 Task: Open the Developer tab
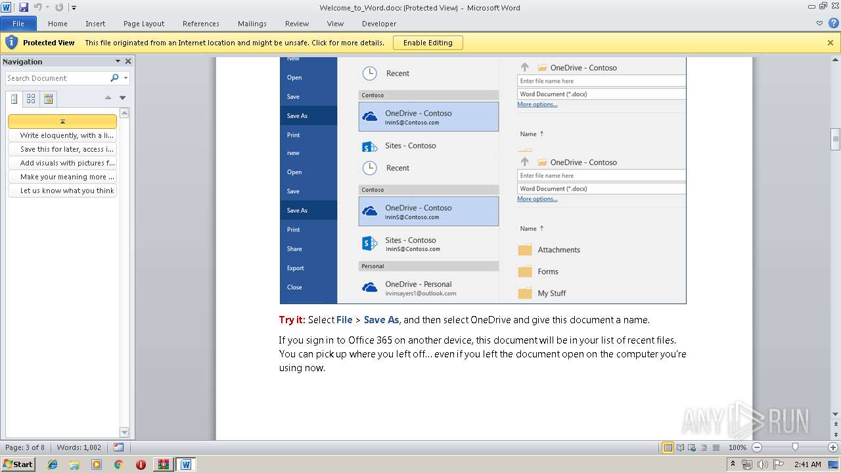[x=379, y=24]
